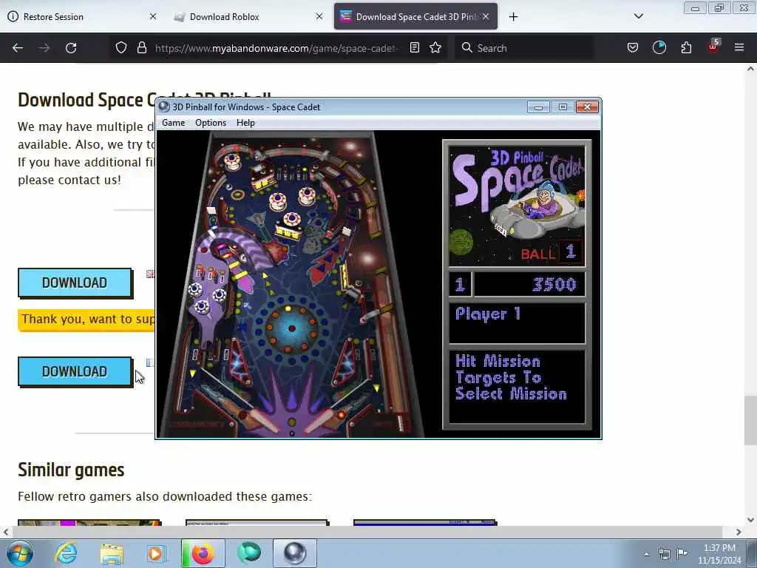Show hidden tray icons arrow
This screenshot has width=757, height=568.
point(646,554)
